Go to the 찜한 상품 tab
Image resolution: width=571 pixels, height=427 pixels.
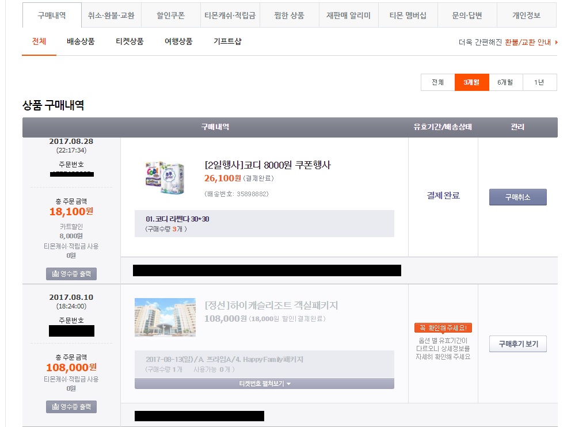click(x=289, y=16)
